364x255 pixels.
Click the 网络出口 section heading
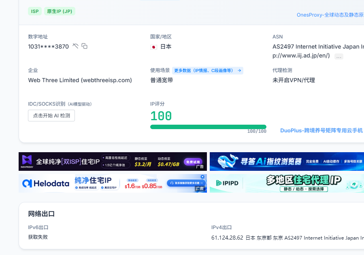tap(41, 214)
